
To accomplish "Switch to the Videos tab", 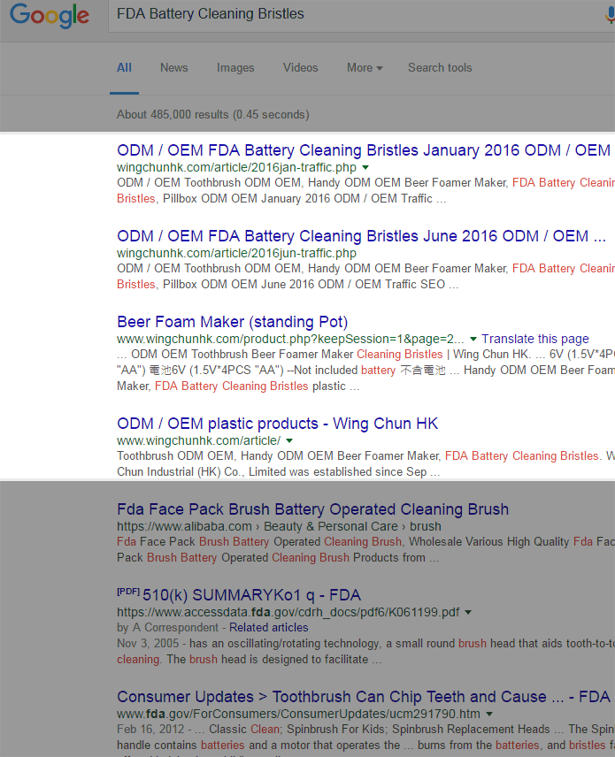I will [301, 67].
